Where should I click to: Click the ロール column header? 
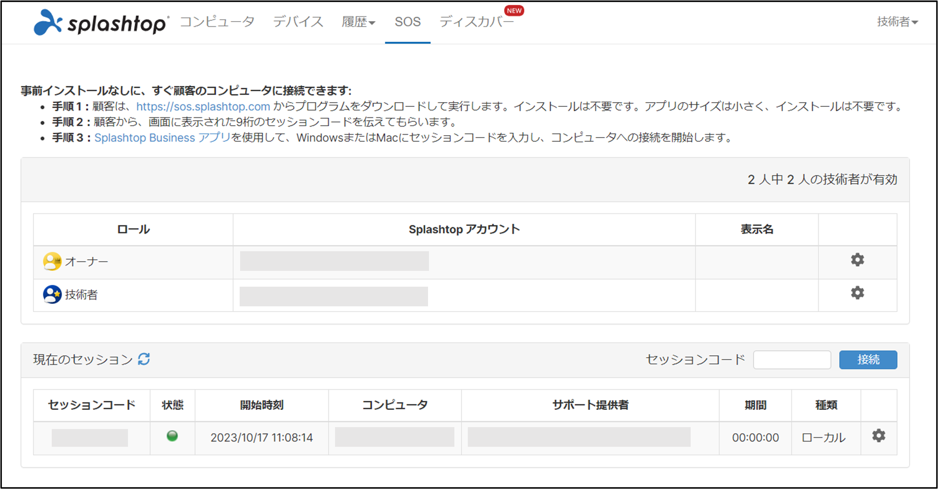pyautogui.click(x=133, y=230)
